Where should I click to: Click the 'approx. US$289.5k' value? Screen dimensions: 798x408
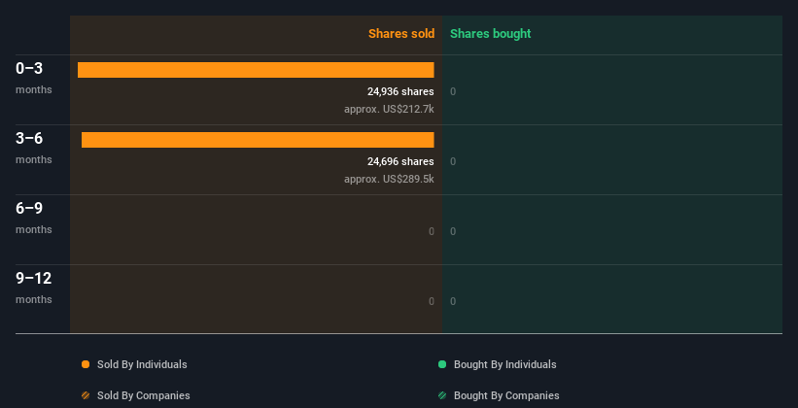pyautogui.click(x=389, y=179)
